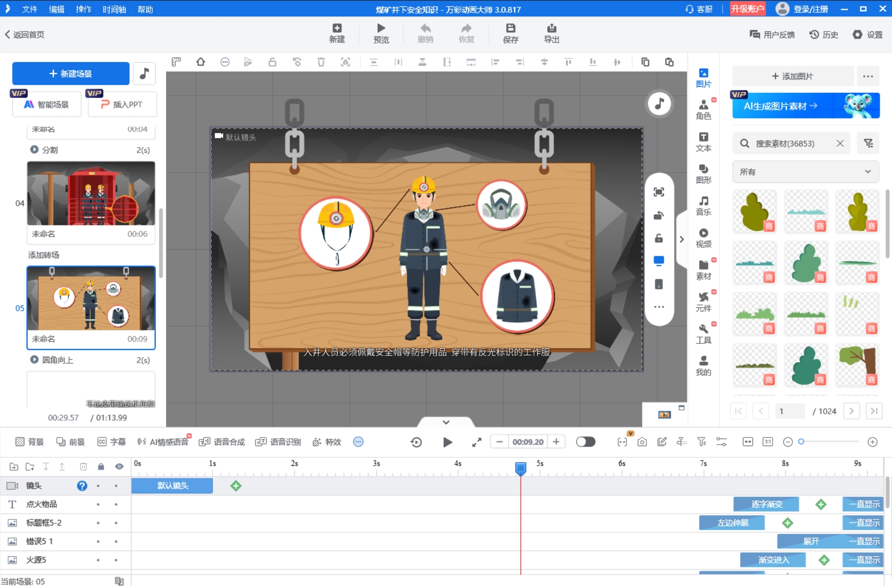Click the home icon in editing toolbar
Image resolution: width=892 pixels, height=586 pixels.
[200, 62]
